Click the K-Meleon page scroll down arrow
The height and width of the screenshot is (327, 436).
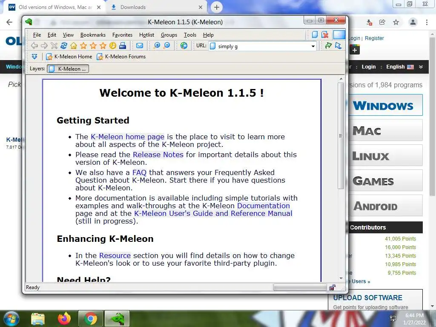pyautogui.click(x=341, y=278)
